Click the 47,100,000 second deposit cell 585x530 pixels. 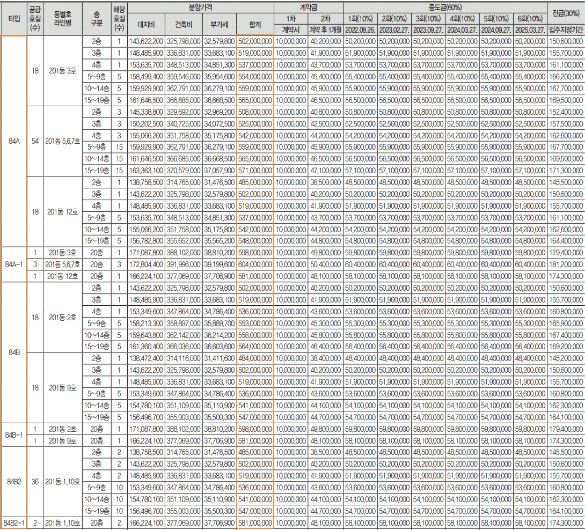point(326,171)
